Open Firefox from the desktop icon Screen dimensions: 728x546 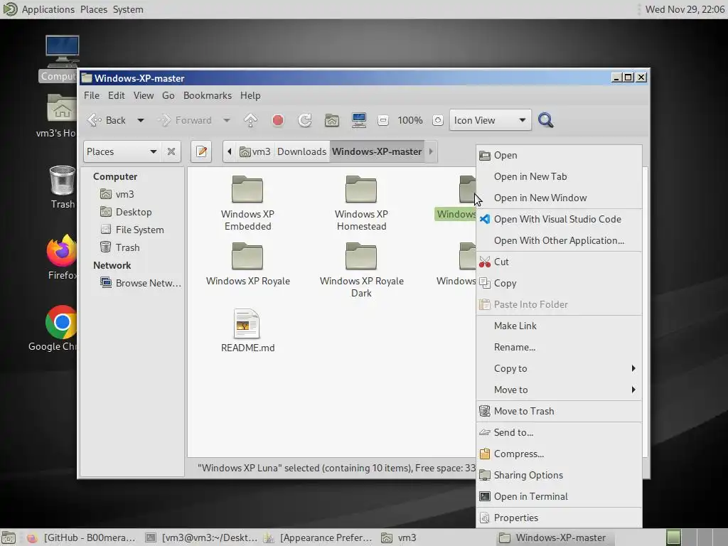(62, 257)
